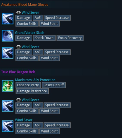Click Damage tag under Grand Vortex Slash
122x138 pixels.
(x=24, y=38)
